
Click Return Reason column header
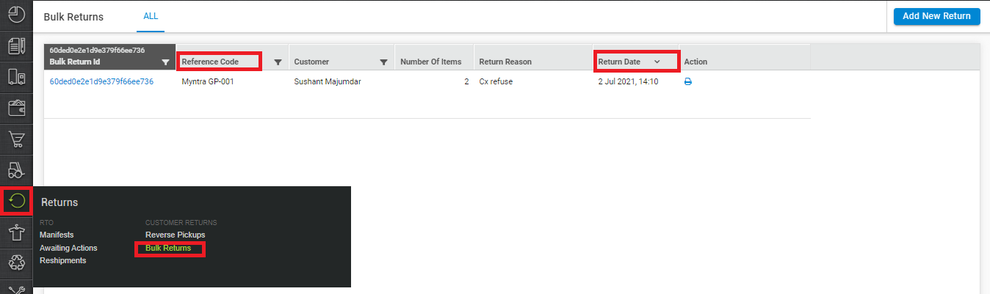pos(505,62)
